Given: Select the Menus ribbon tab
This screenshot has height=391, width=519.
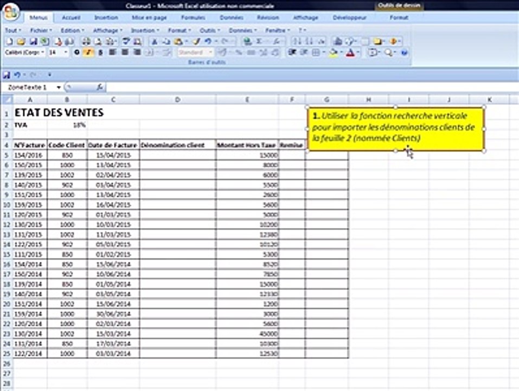Looking at the screenshot, I should pyautogui.click(x=39, y=17).
